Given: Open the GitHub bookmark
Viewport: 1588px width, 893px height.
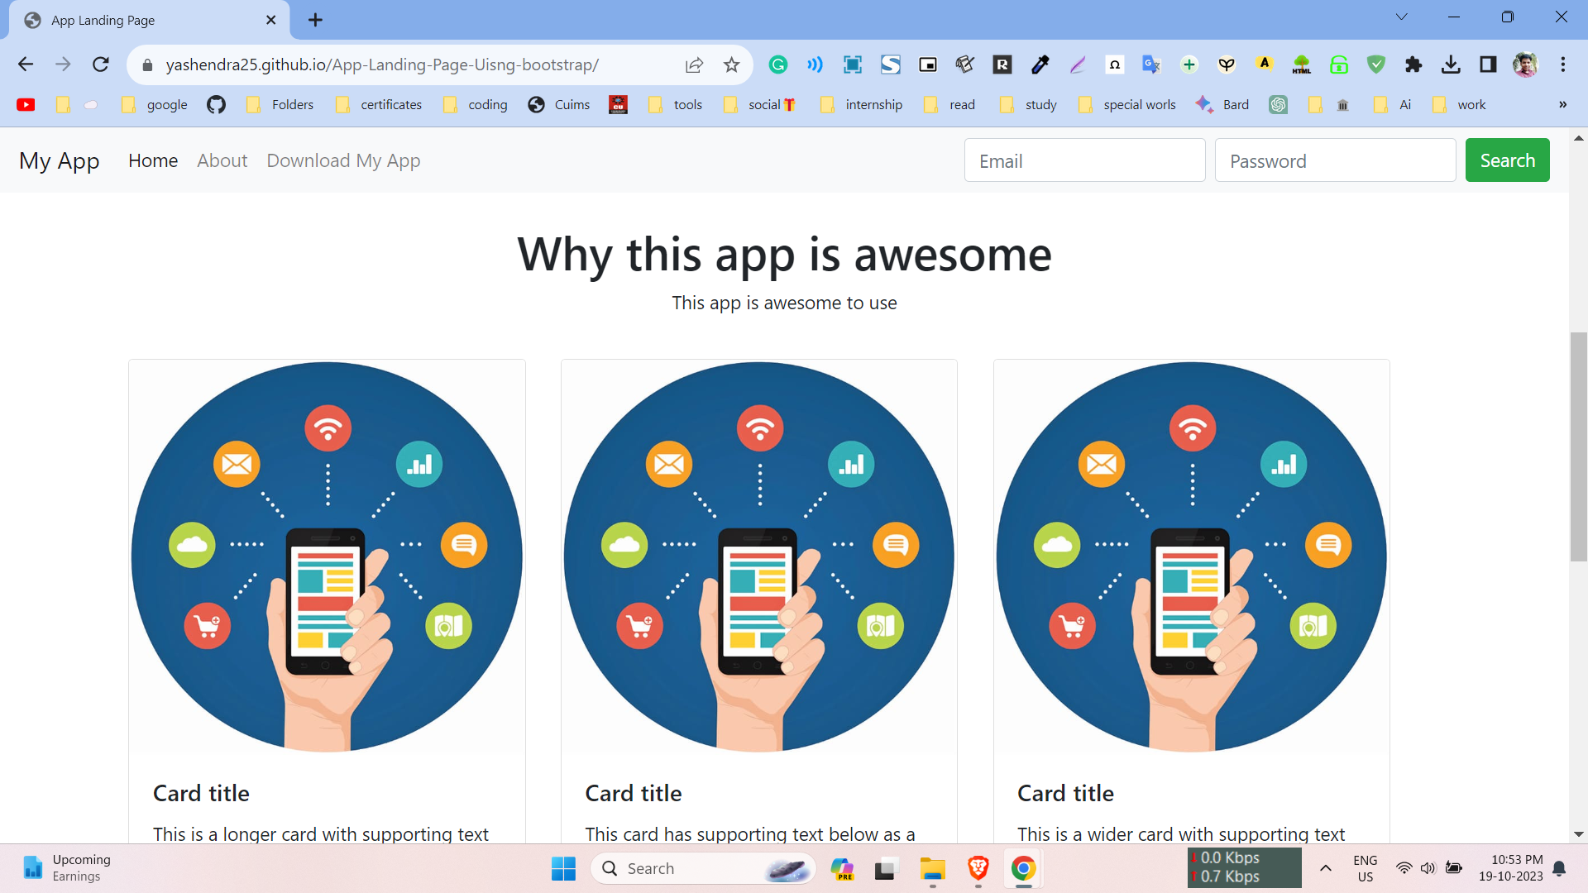Looking at the screenshot, I should tap(216, 105).
